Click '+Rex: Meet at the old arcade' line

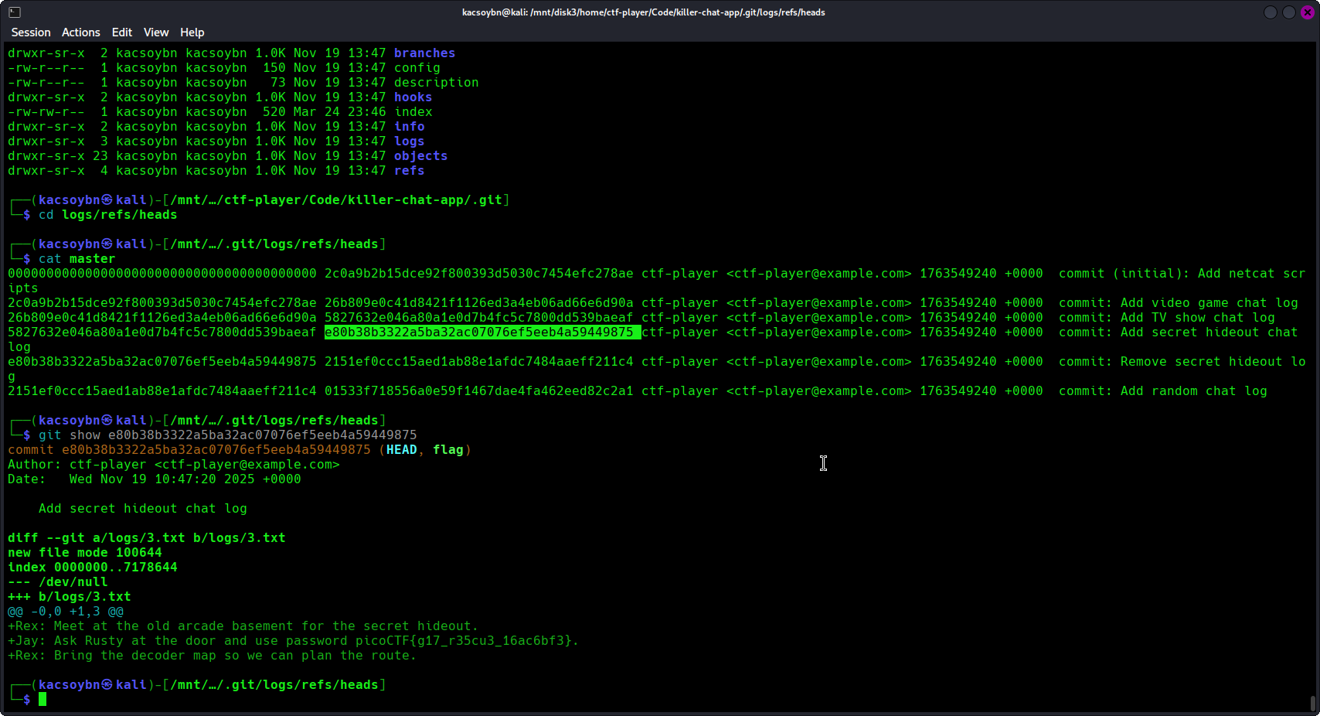243,626
